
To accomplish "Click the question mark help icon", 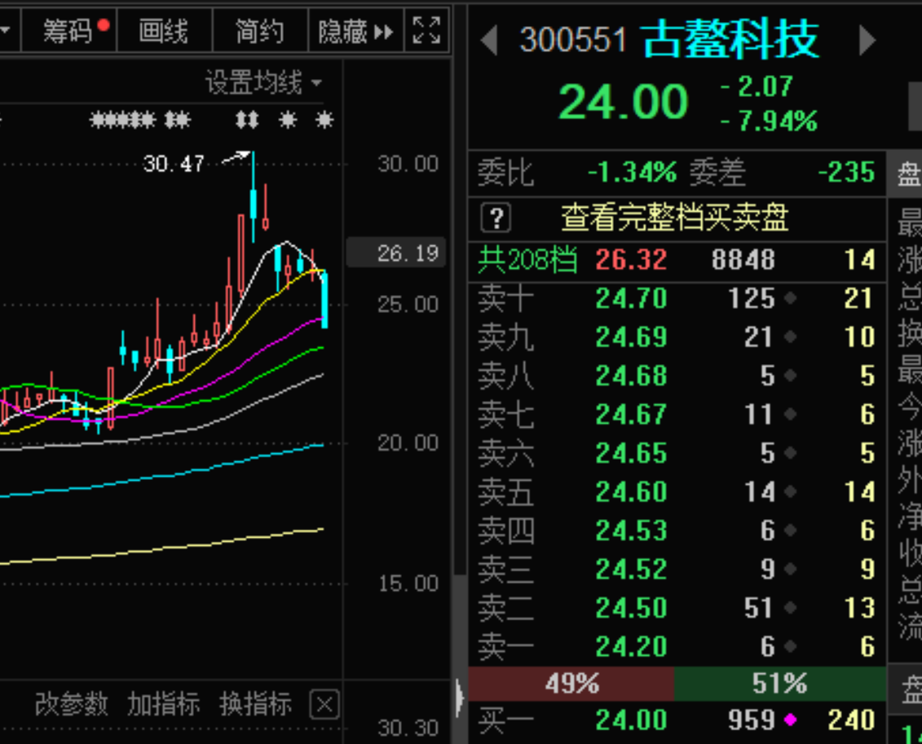I will point(496,218).
